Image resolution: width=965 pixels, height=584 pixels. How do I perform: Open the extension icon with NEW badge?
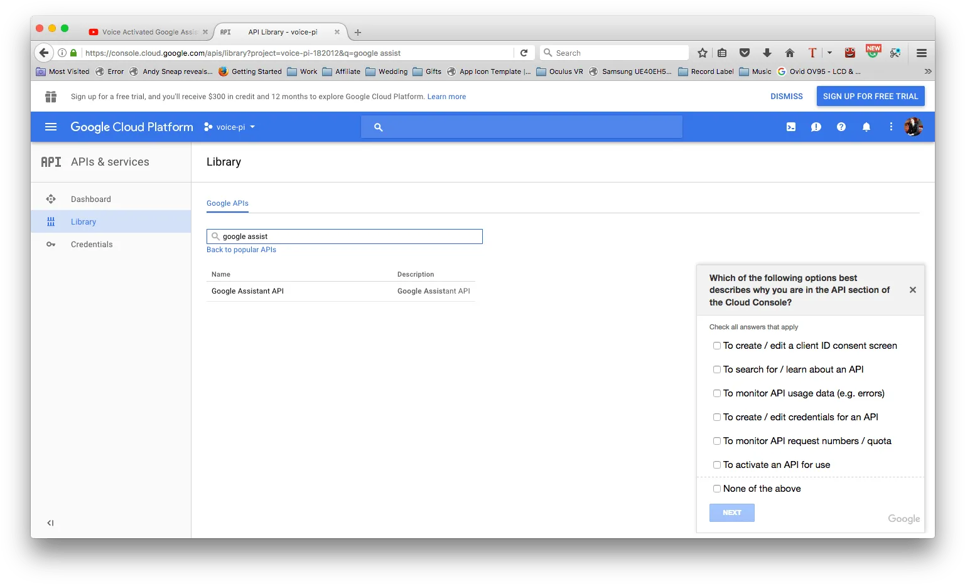[873, 51]
